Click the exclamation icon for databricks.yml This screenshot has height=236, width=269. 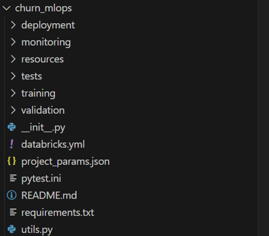12,144
